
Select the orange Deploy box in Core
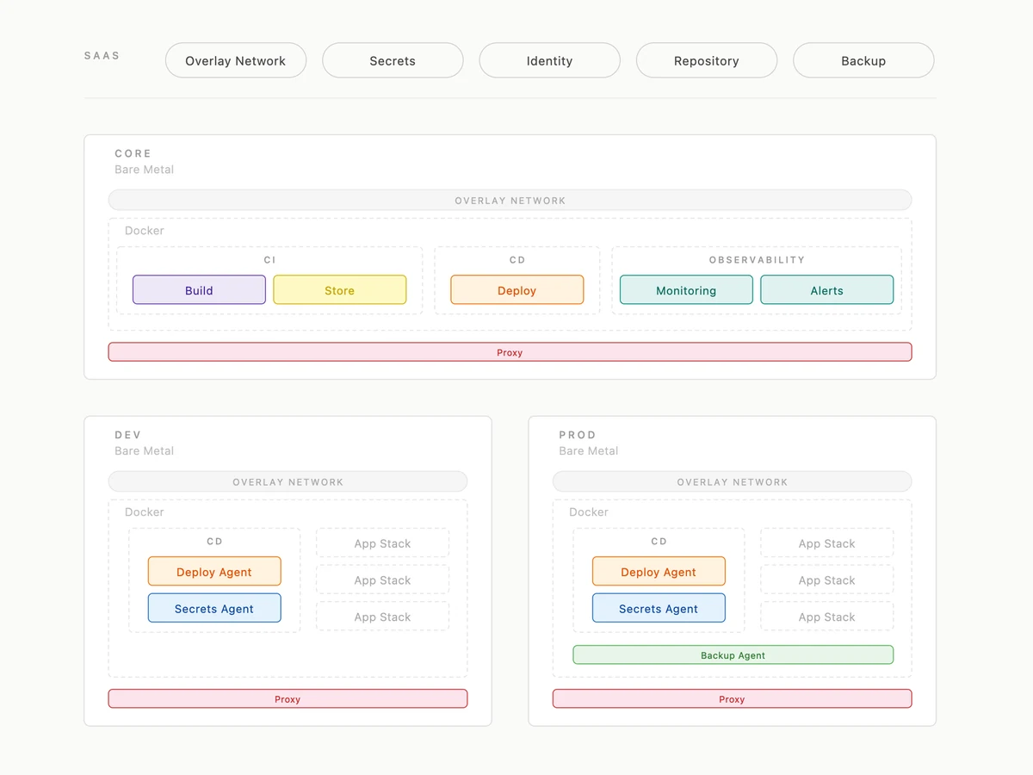click(x=516, y=290)
